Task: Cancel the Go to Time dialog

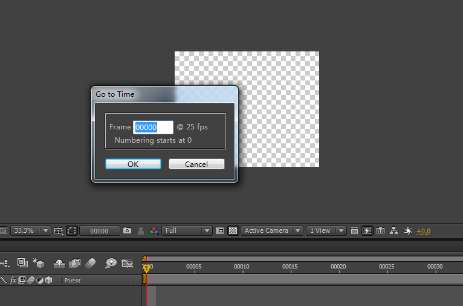Action: pyautogui.click(x=196, y=164)
